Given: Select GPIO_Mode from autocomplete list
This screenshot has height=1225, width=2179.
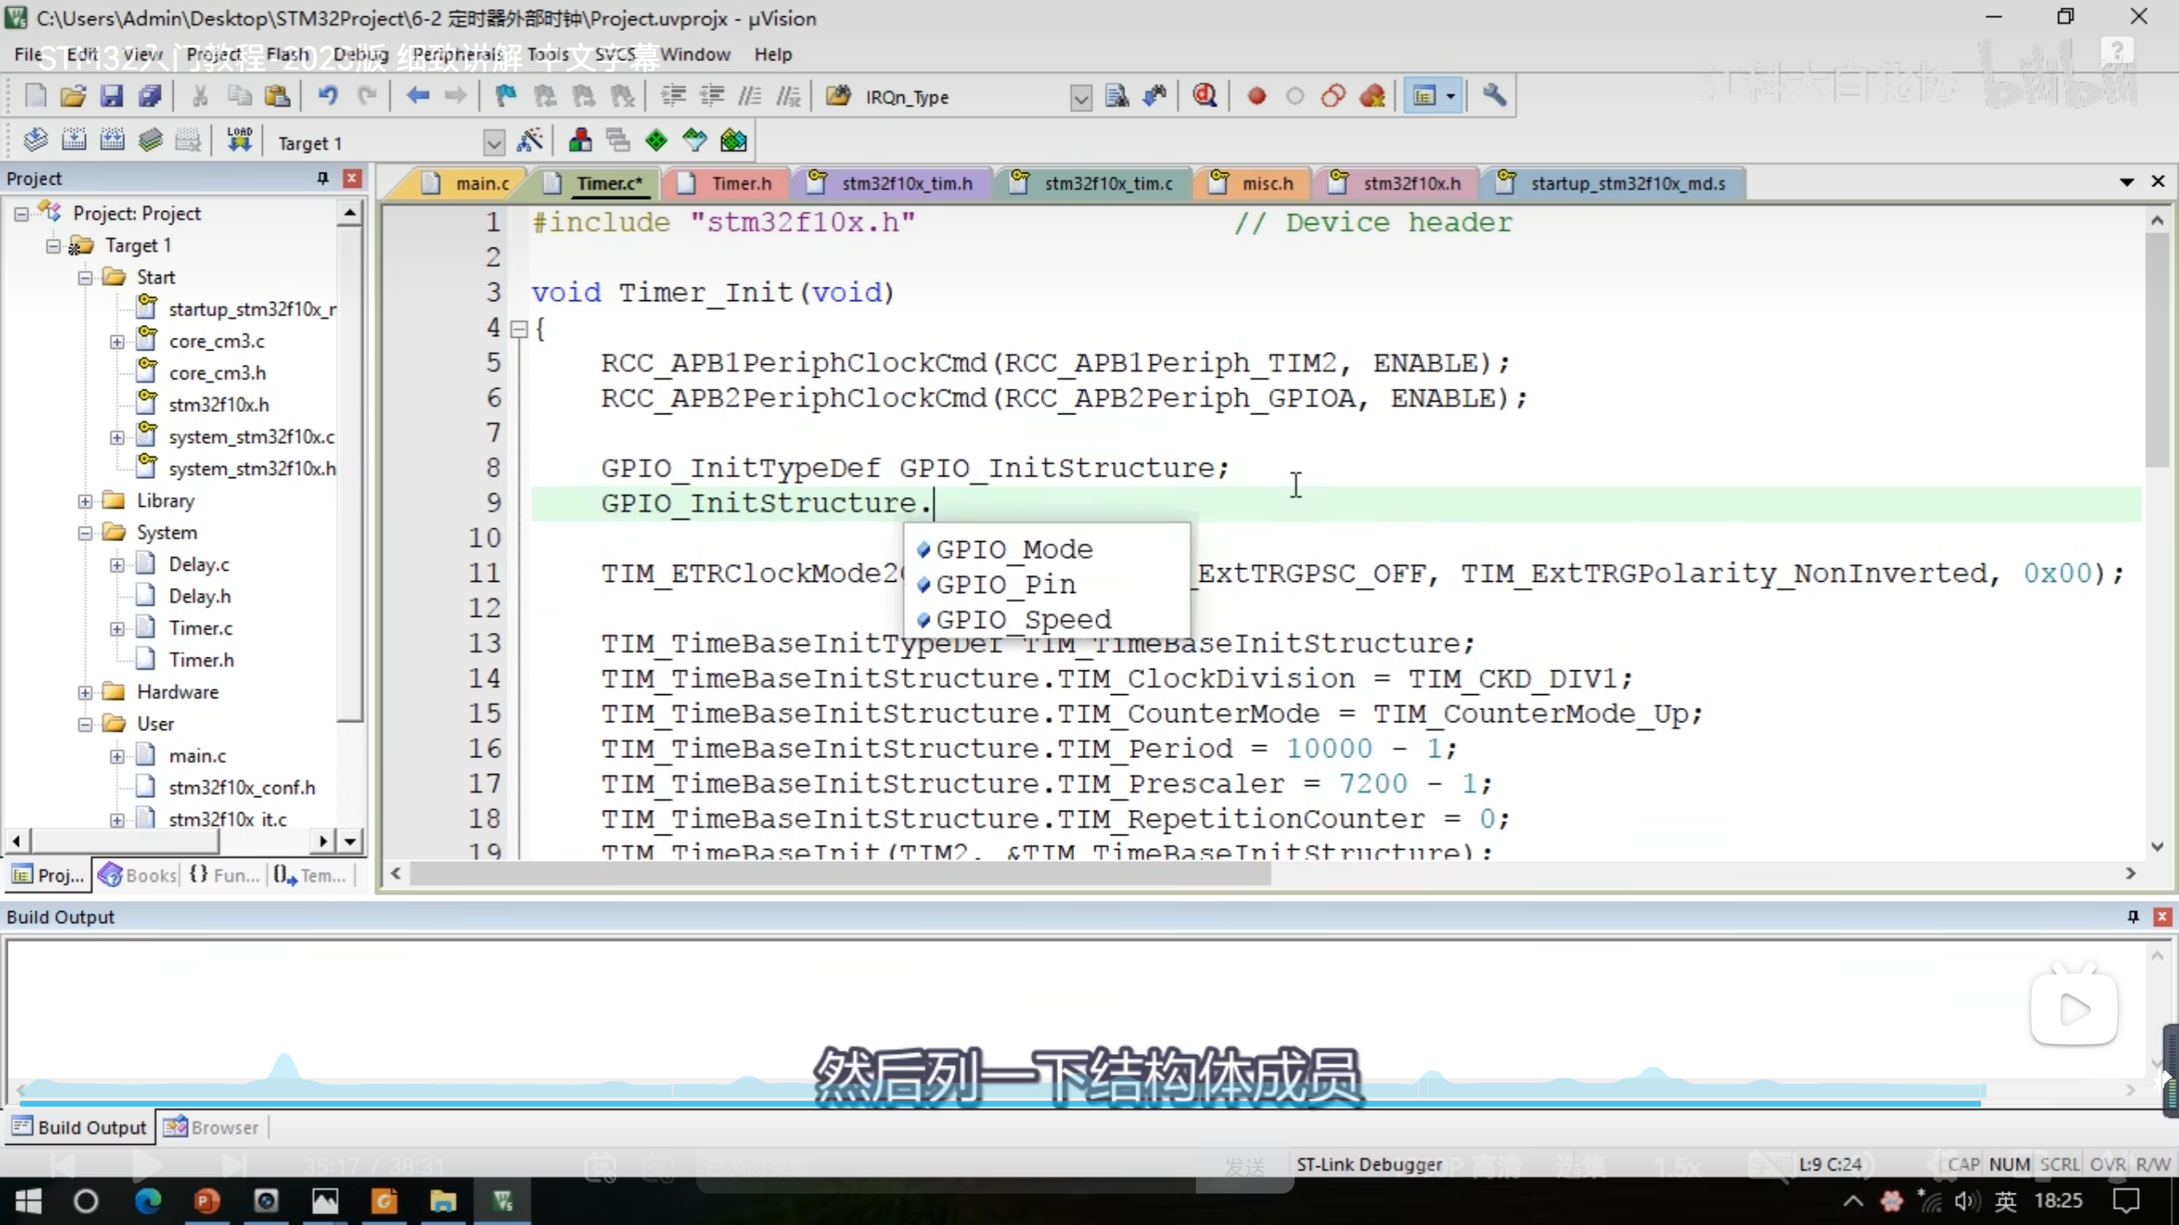Looking at the screenshot, I should coord(1014,550).
